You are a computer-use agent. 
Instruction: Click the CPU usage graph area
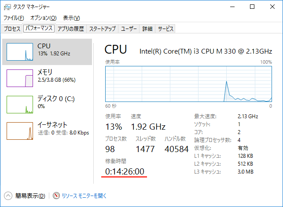pyautogui.click(x=188, y=84)
